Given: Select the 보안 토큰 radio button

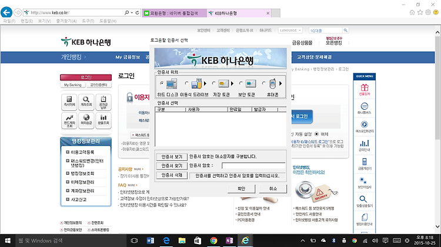Looking at the screenshot, I should pyautogui.click(x=240, y=83).
